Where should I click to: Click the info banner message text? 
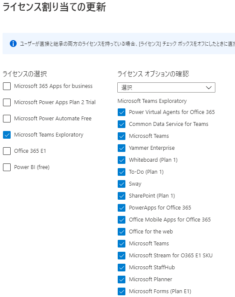point(128,44)
